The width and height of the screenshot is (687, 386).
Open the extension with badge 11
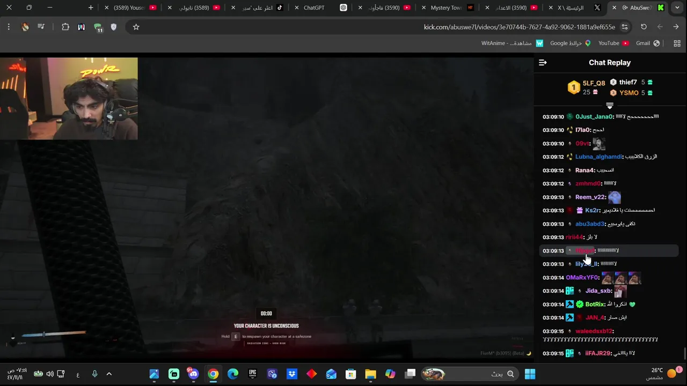click(98, 27)
